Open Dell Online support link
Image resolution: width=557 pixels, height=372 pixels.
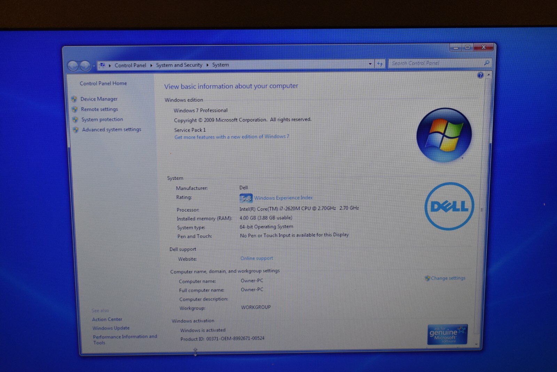pyautogui.click(x=257, y=258)
